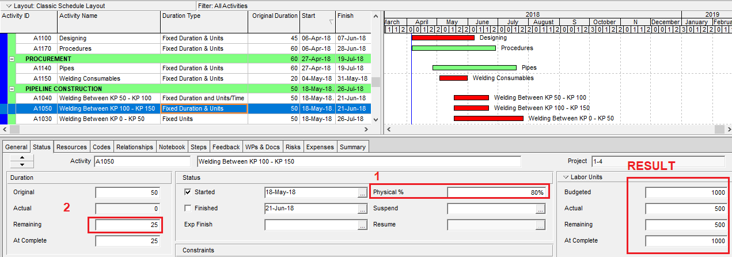Viewport: 732px width, 257px height.
Task: Open the General tab
Action: (16, 147)
